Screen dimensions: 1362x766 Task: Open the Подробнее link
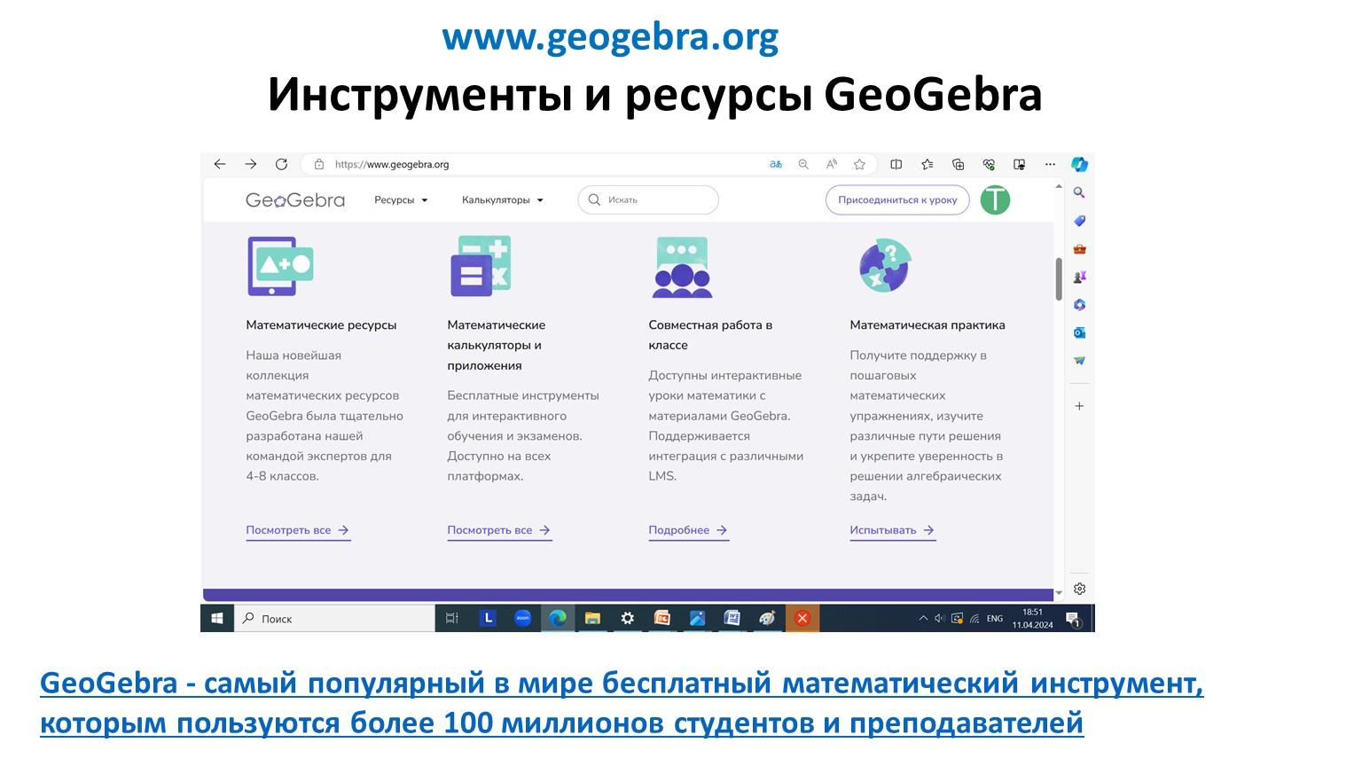point(688,530)
